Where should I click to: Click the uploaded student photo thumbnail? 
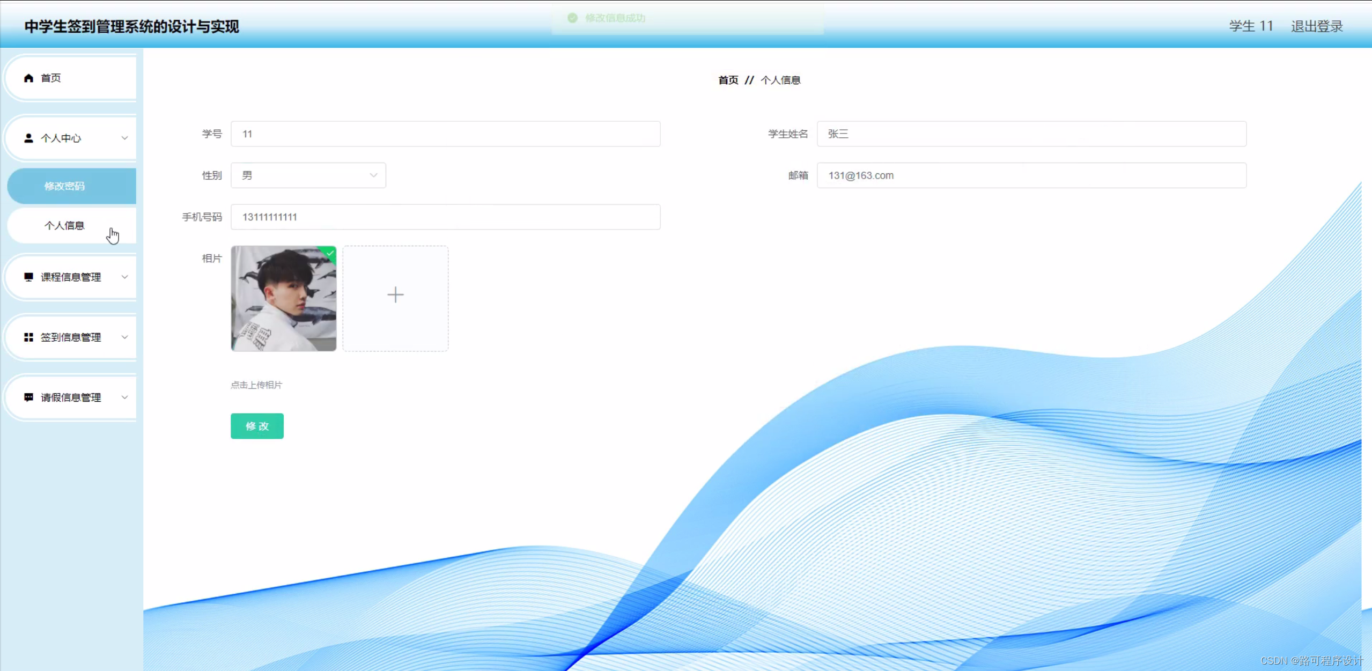click(x=283, y=299)
